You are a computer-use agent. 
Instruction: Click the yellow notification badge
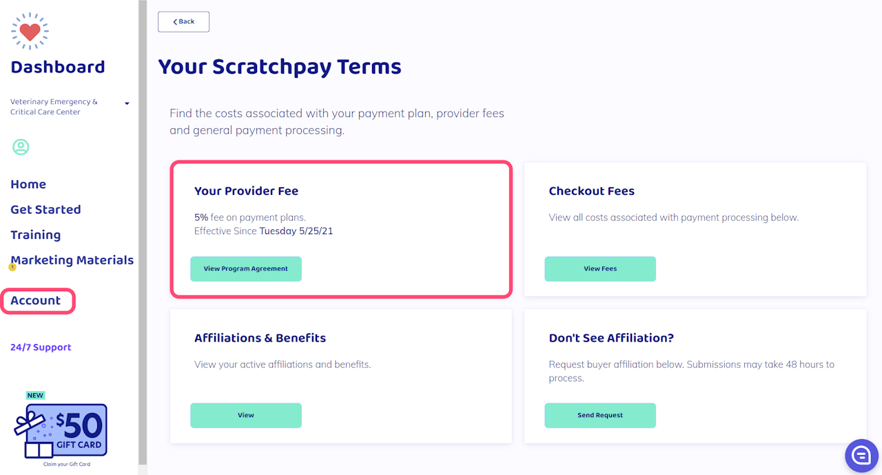coord(12,267)
